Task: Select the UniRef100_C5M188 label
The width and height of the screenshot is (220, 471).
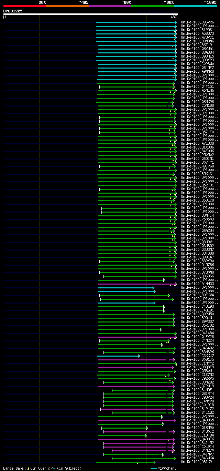Action: (197, 105)
